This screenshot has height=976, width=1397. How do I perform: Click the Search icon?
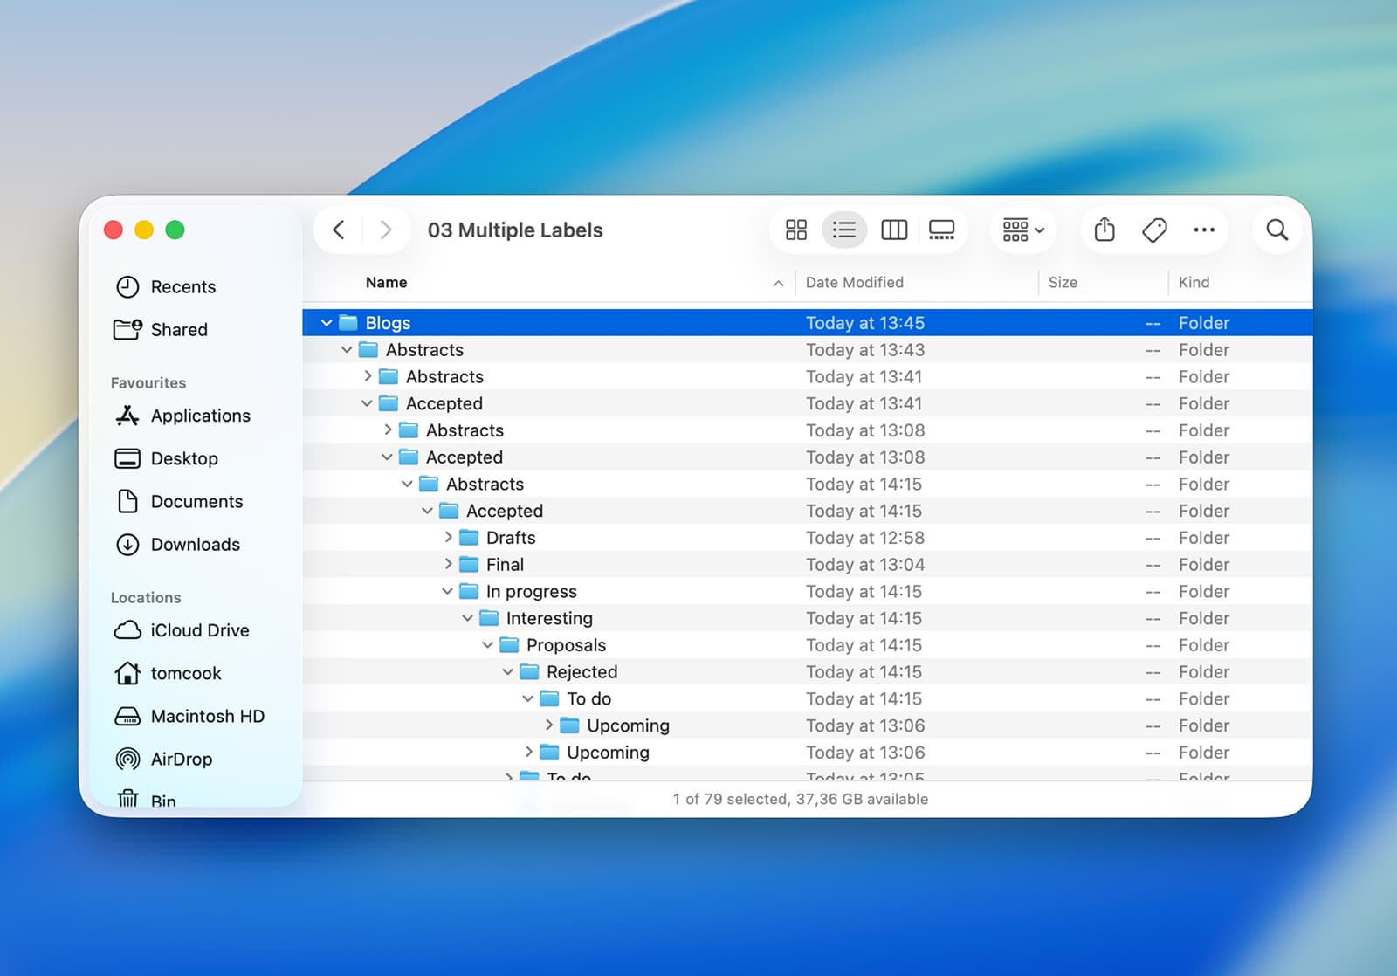point(1276,230)
